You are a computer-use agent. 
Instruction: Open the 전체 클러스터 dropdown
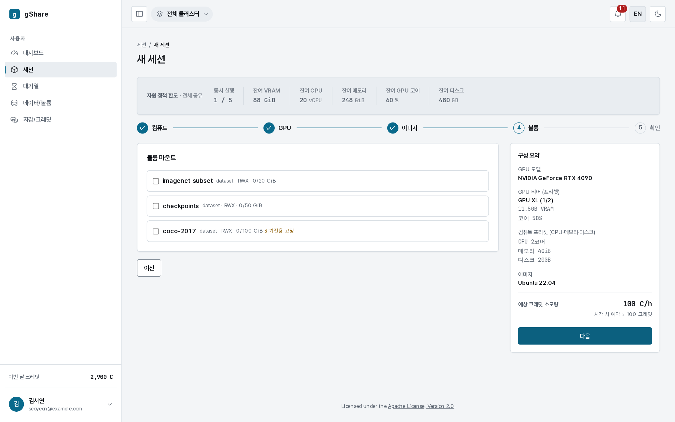click(x=182, y=14)
